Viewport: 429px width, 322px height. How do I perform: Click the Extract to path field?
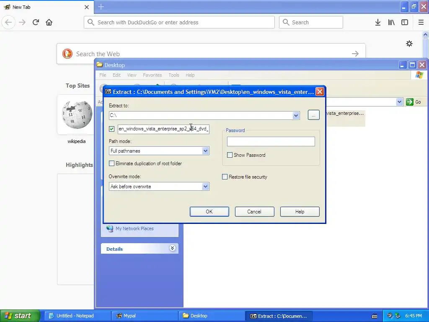(x=201, y=115)
